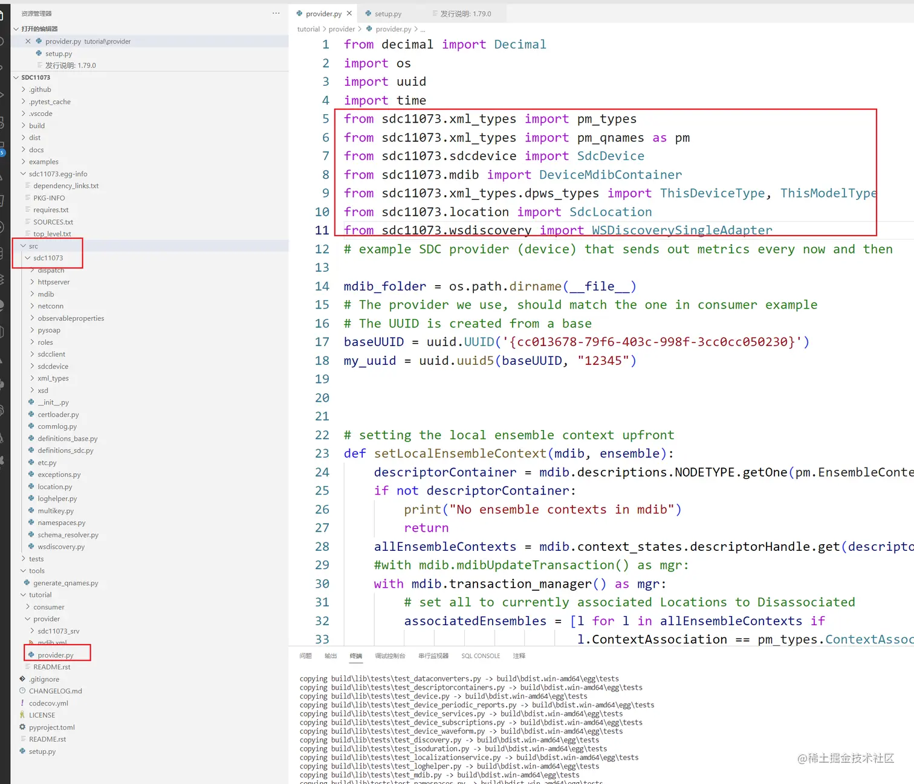Click Python icon beside definitions_sdc.py
The width and height of the screenshot is (914, 784).
pyautogui.click(x=31, y=451)
